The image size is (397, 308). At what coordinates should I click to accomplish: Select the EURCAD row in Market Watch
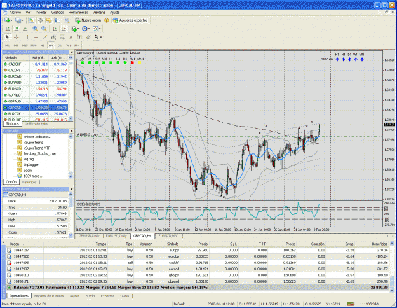35,76
